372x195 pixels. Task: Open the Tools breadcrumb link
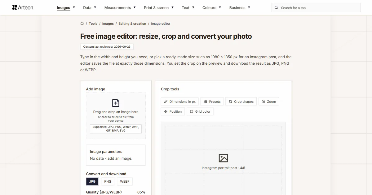(93, 24)
